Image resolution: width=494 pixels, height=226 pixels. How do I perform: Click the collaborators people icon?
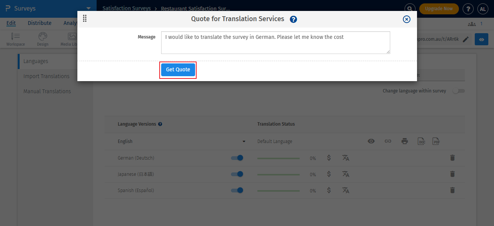pos(472,24)
